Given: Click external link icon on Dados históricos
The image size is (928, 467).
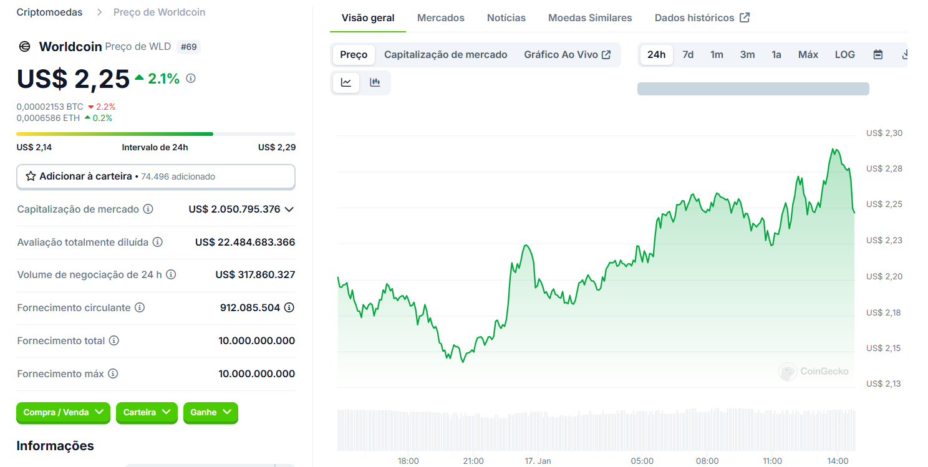Looking at the screenshot, I should pos(745,18).
